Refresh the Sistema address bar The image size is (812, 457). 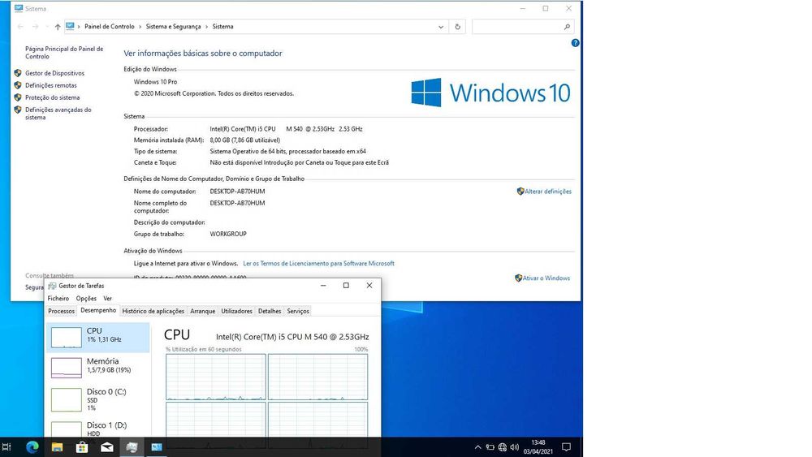click(458, 27)
